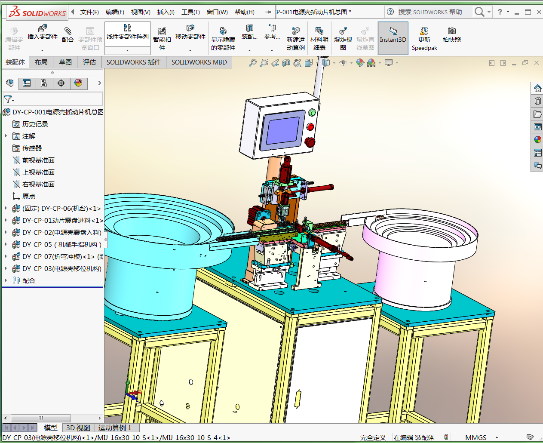Click the Edit Appearance color ball icon
The image size is (543, 443).
360,63
